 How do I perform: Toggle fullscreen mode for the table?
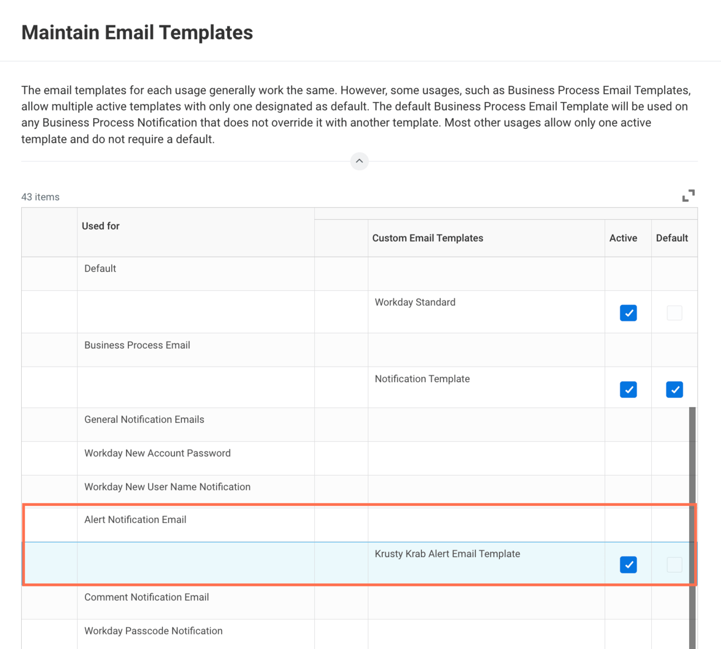click(x=688, y=196)
